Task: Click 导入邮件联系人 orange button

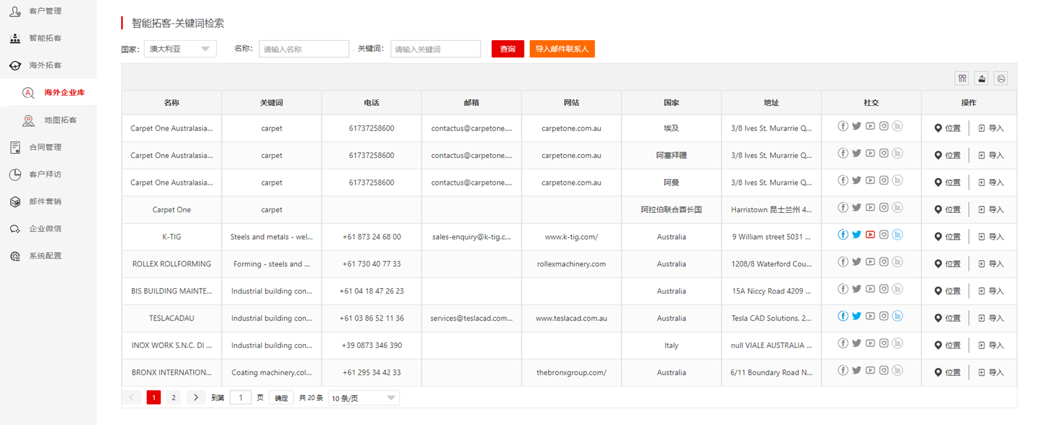Action: click(x=562, y=49)
